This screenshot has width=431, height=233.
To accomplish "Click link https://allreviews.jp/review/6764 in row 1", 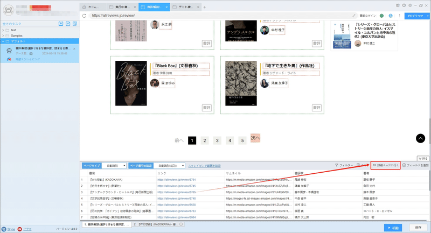I will coord(177,180).
